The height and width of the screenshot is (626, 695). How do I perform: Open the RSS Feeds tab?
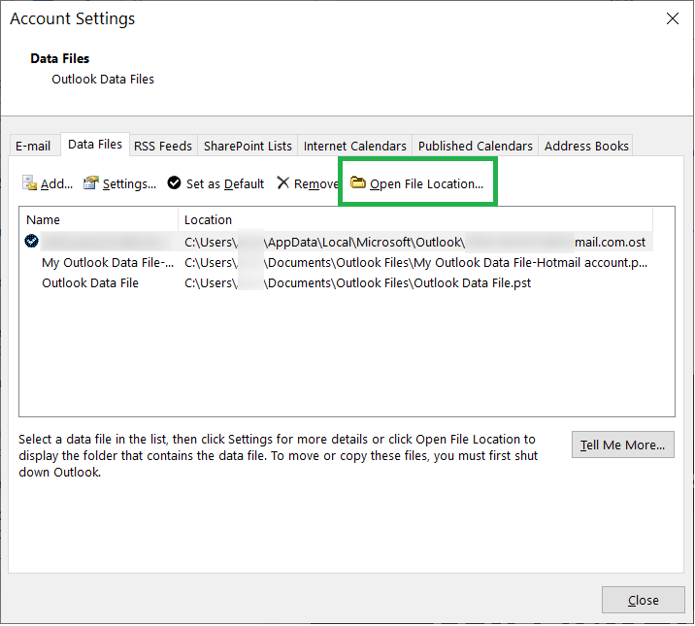pyautogui.click(x=163, y=146)
